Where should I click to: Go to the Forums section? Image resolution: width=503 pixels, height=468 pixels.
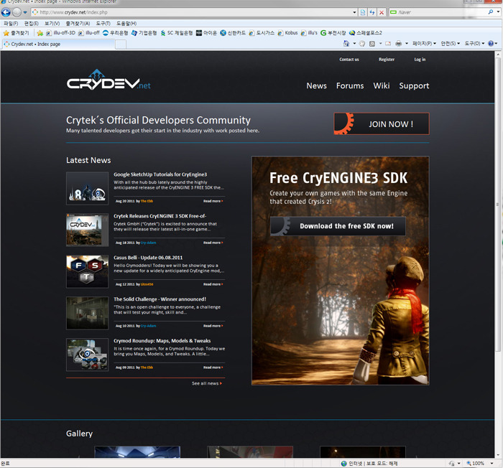click(350, 85)
